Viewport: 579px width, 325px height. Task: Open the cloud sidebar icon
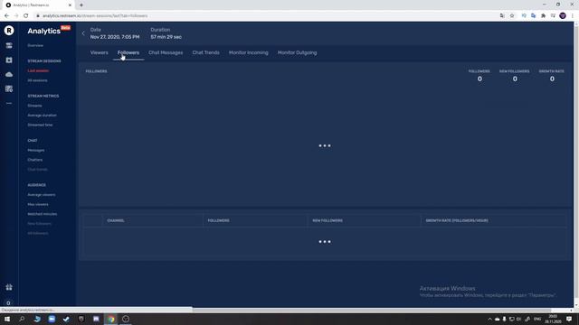[x=9, y=74]
